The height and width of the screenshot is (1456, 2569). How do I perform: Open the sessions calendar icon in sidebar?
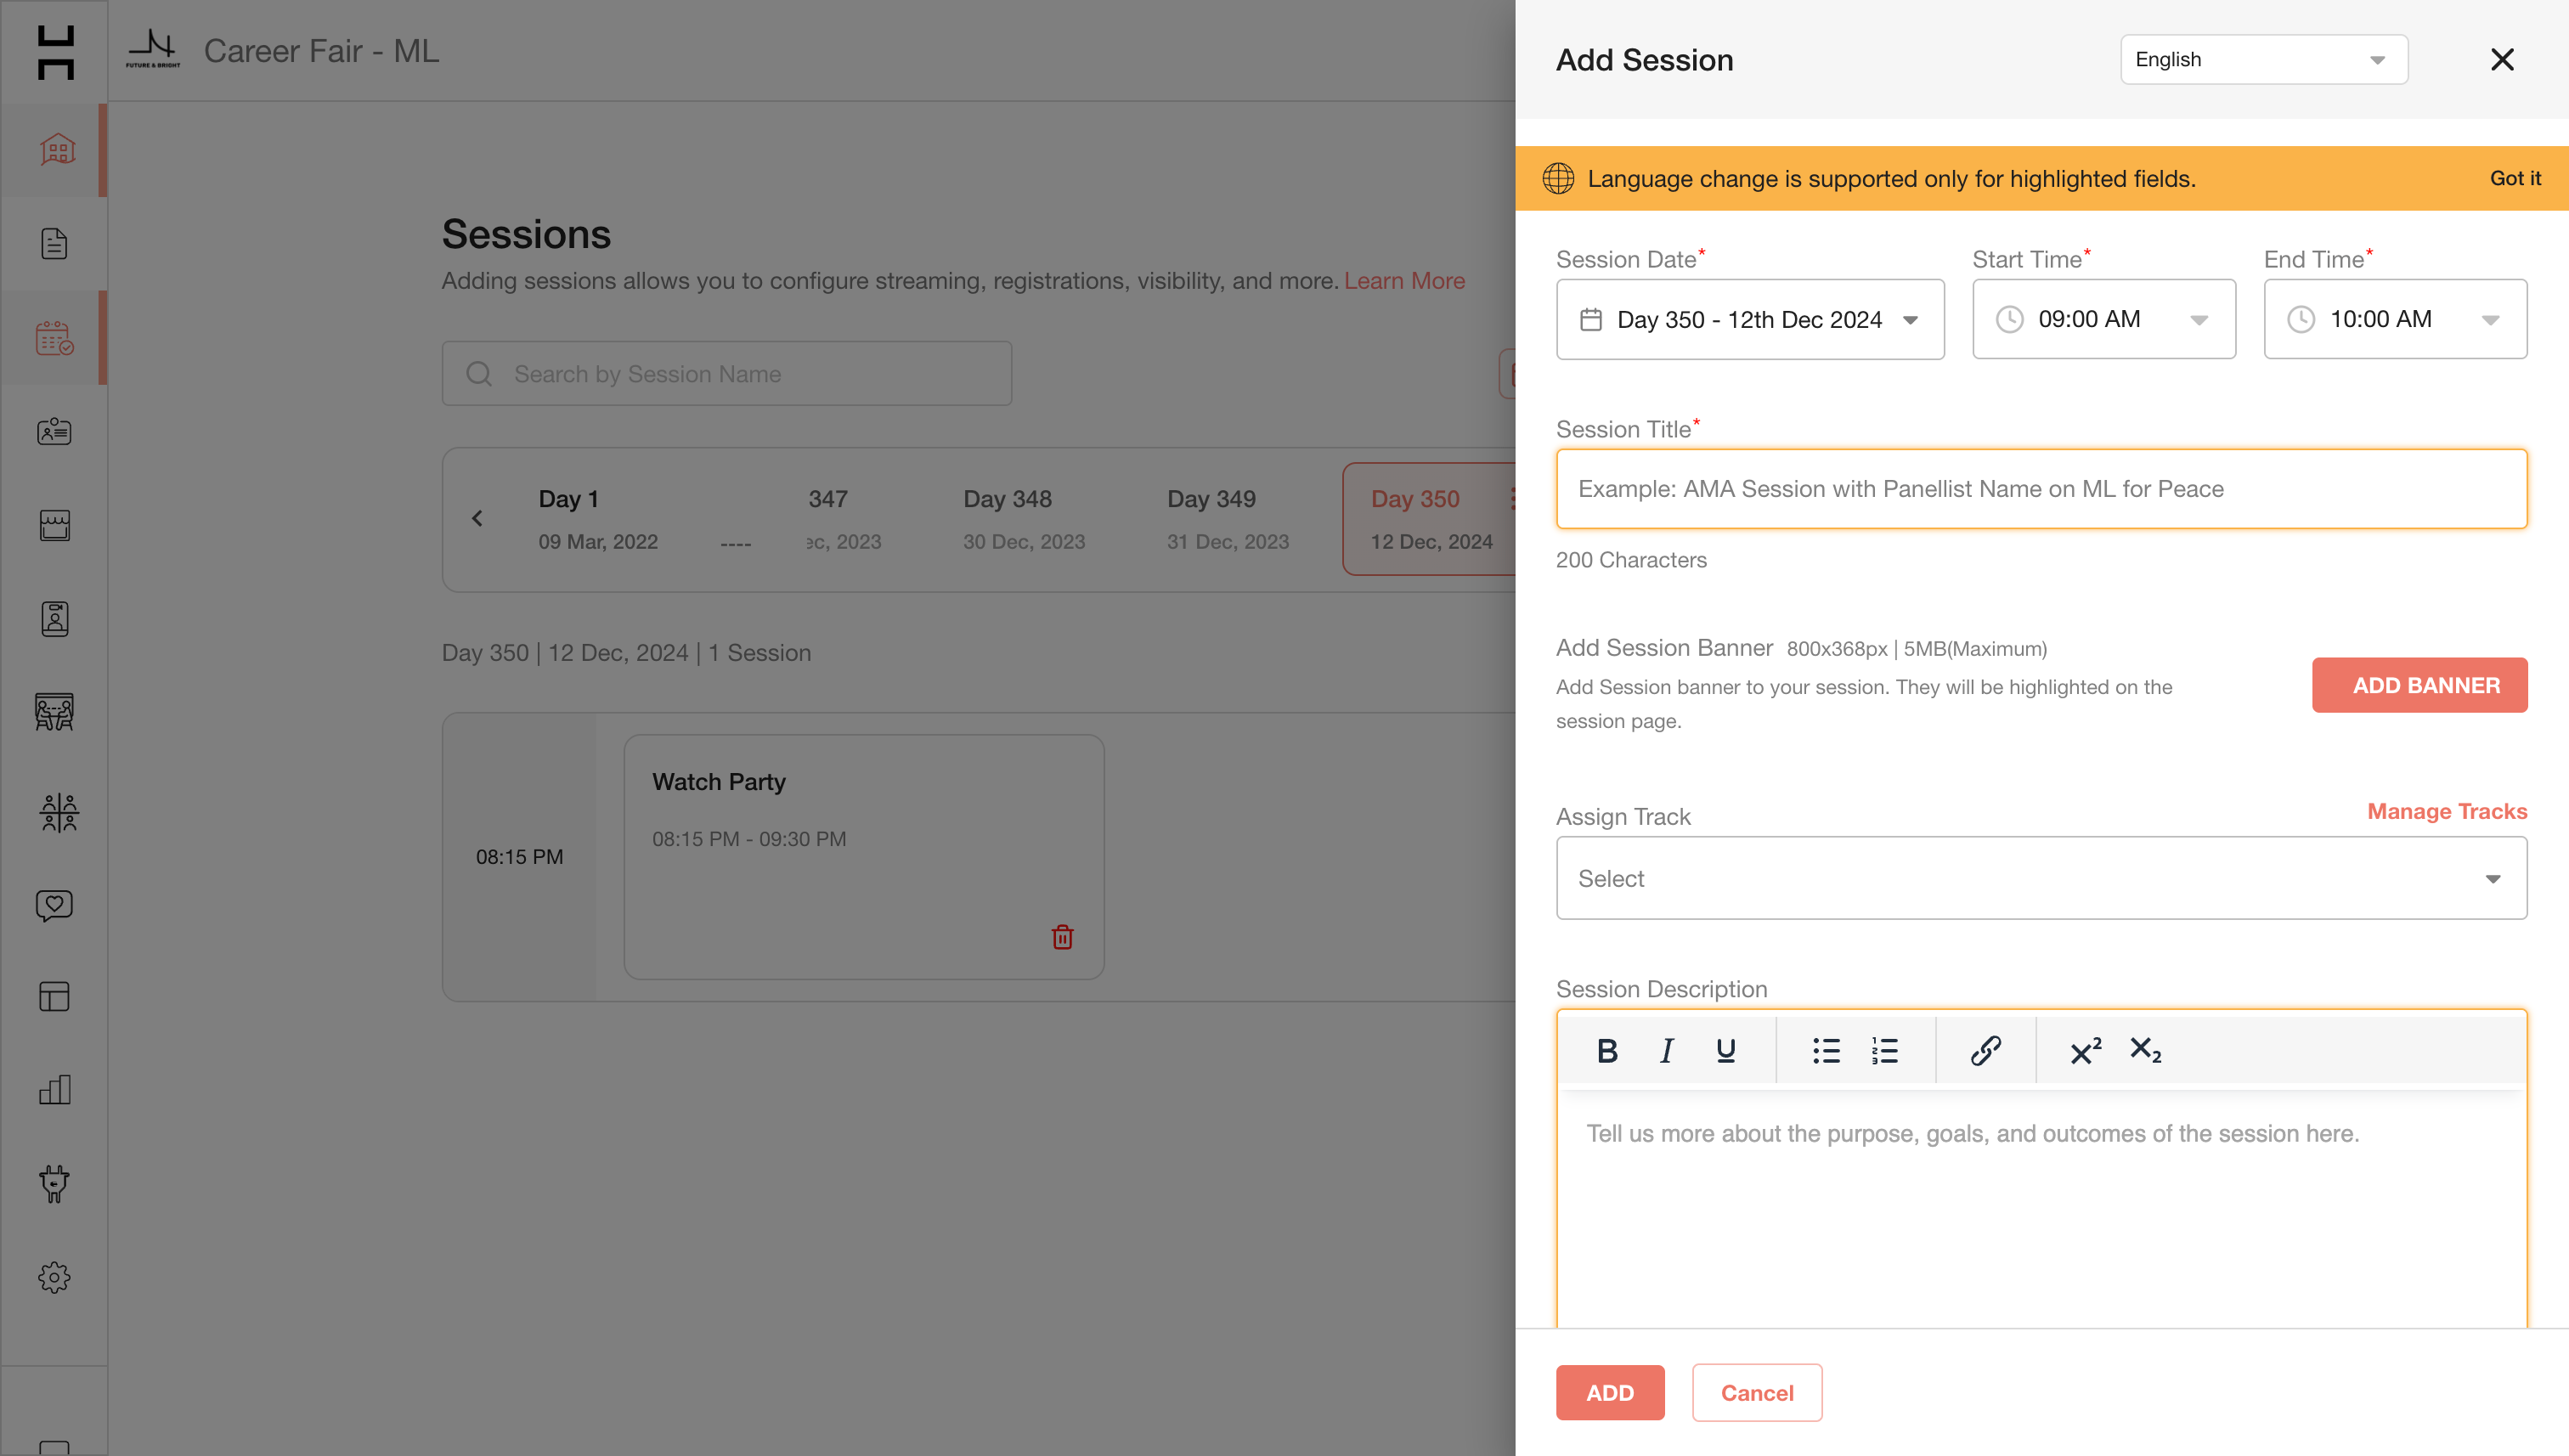tap(54, 338)
